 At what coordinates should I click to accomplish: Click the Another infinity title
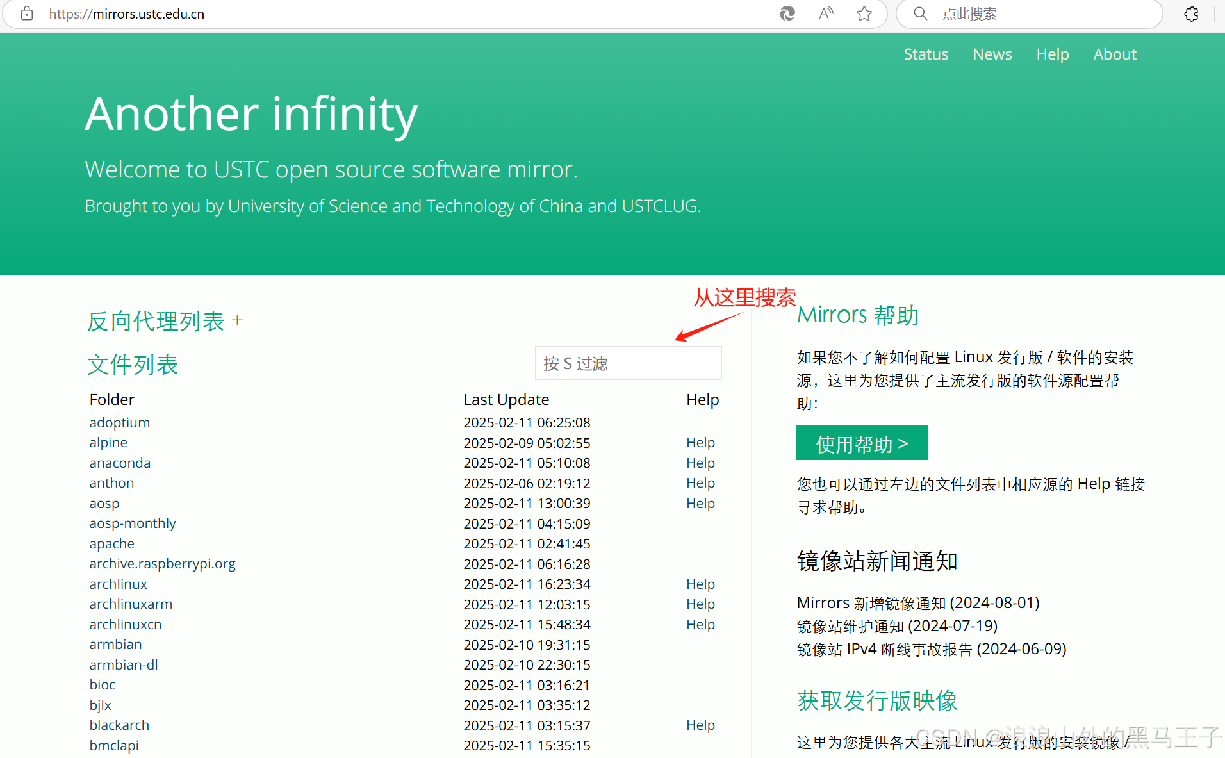click(251, 115)
